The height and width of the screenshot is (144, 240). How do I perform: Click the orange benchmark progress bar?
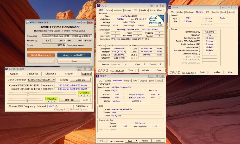(60, 50)
